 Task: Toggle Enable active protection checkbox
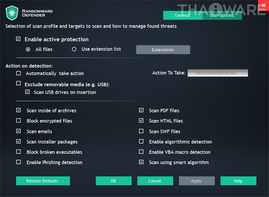[18, 39]
